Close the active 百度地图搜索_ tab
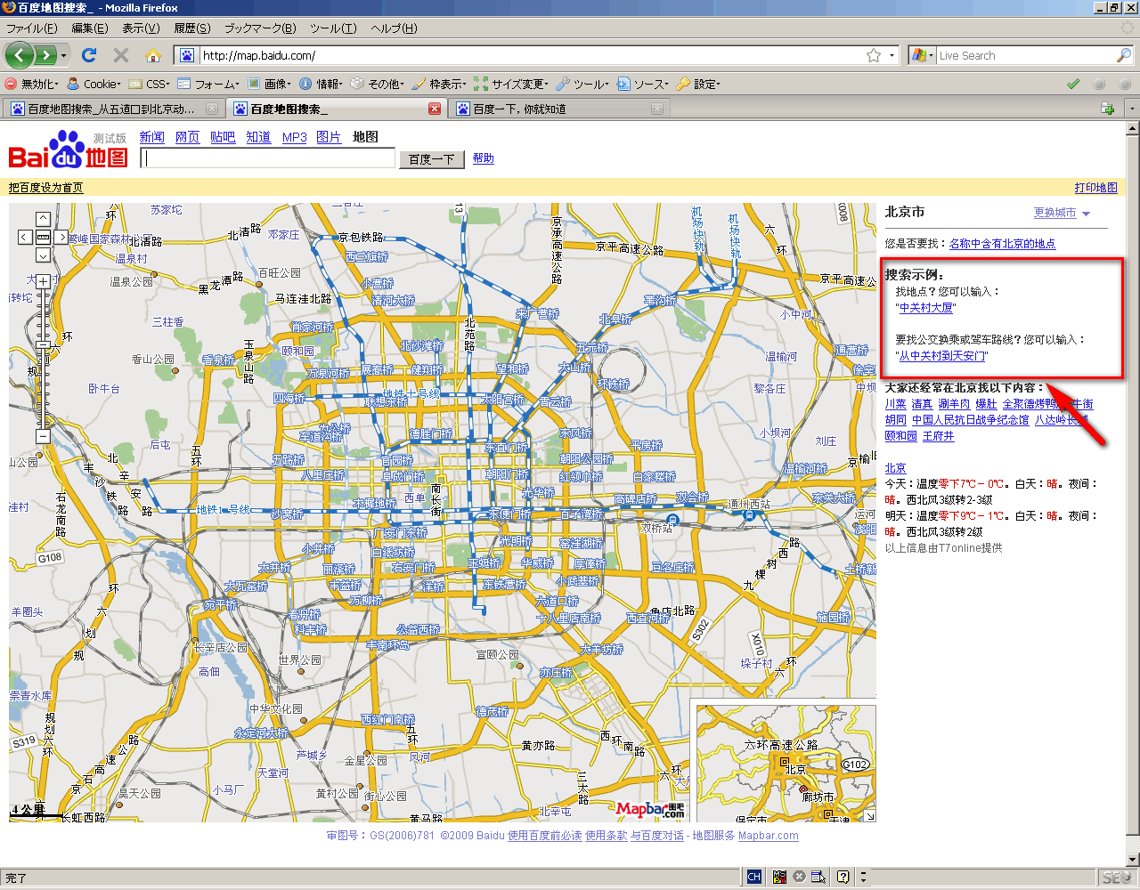The image size is (1140, 890). (x=435, y=109)
